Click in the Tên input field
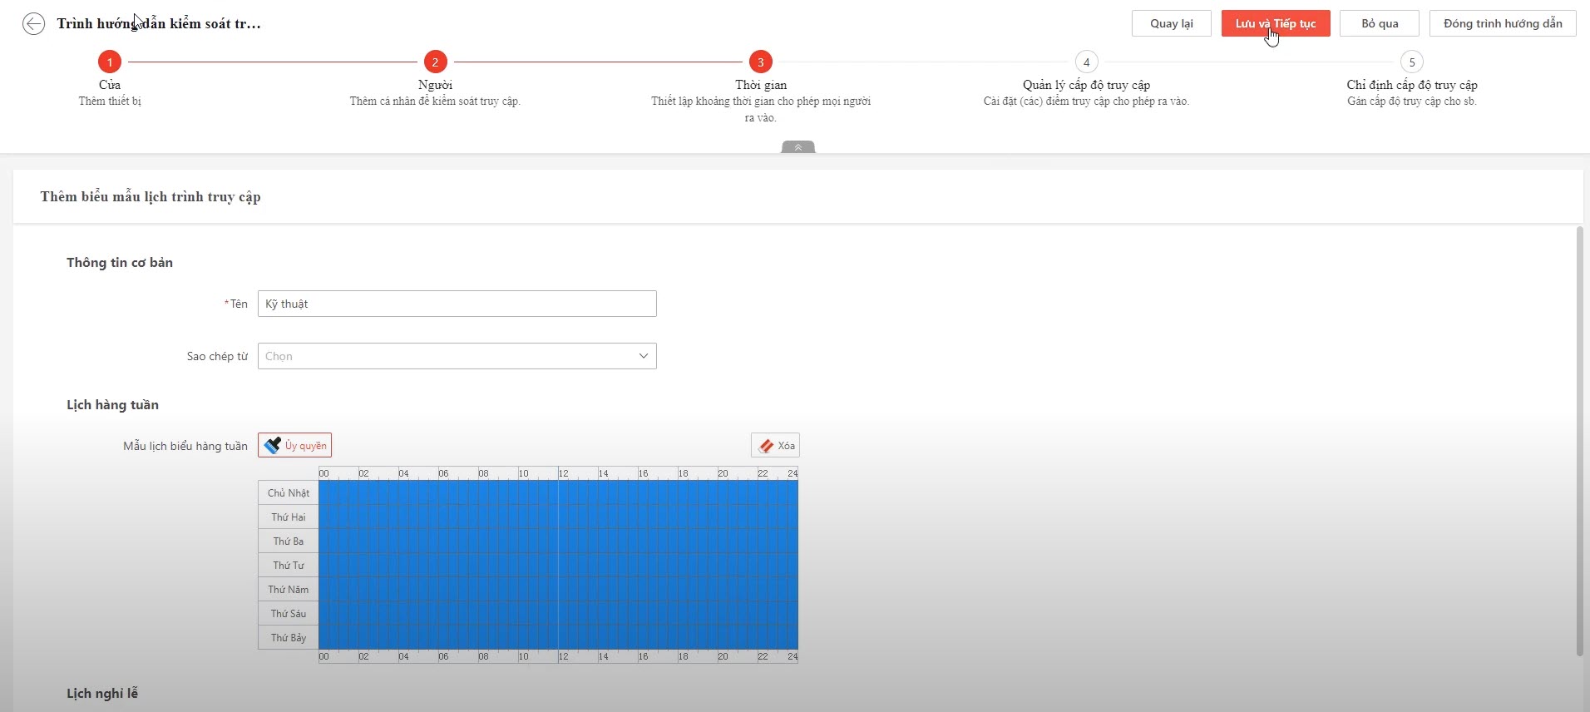 457,304
